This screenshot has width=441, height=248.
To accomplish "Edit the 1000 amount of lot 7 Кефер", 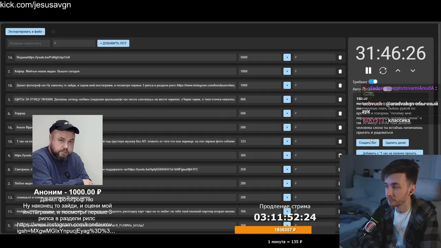I will tap(260, 71).
